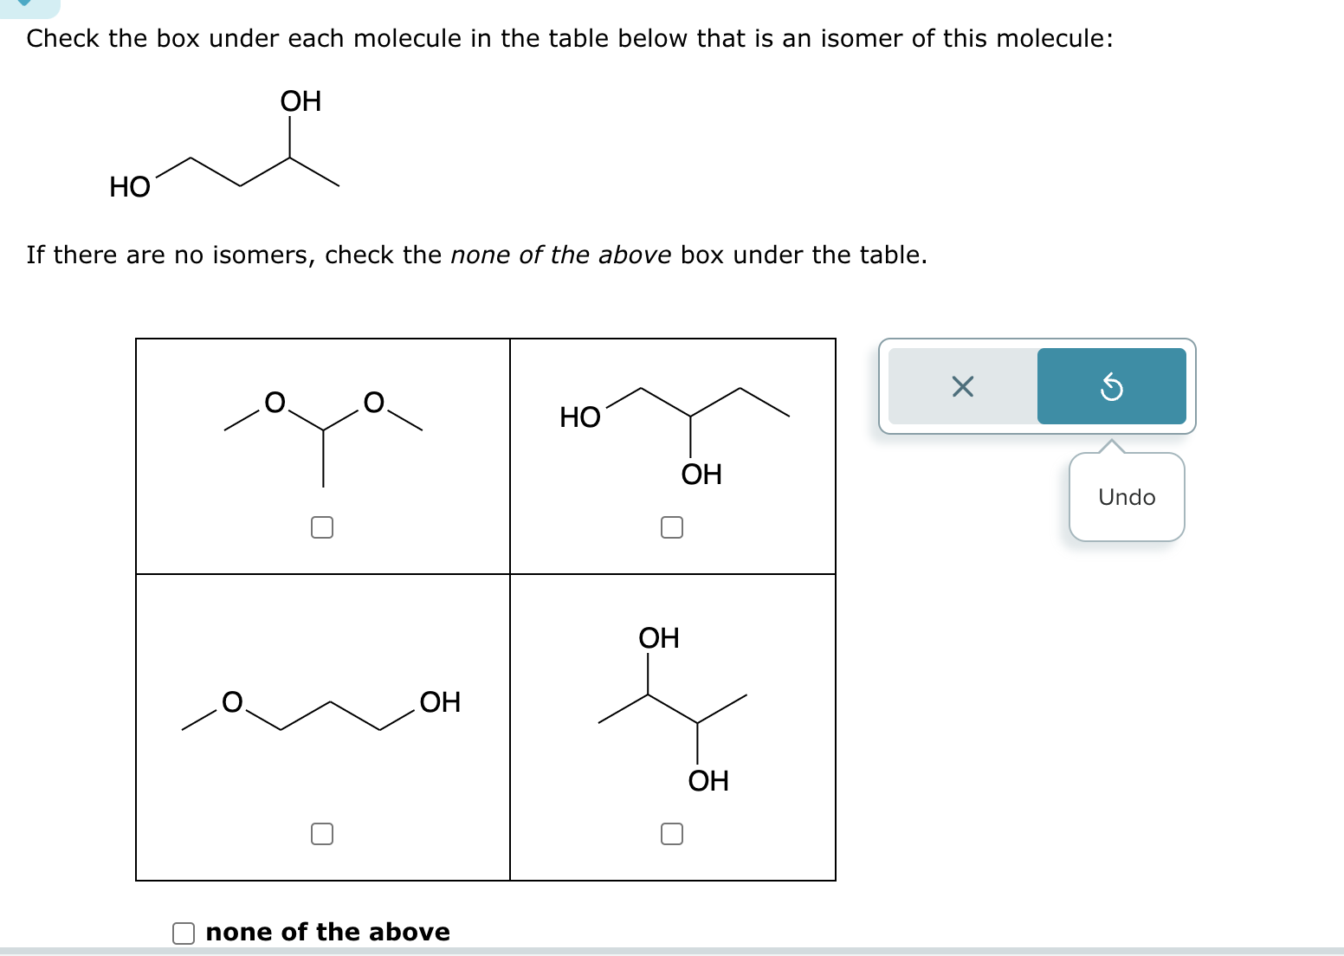Click the methoxy-propanol structure drawing
Viewport: 1344px width, 956px height.
point(320,706)
